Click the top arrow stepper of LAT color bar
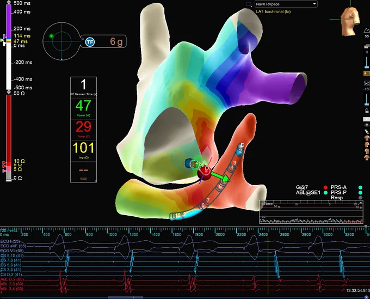This screenshot has width=370, height=299. [9, 2]
